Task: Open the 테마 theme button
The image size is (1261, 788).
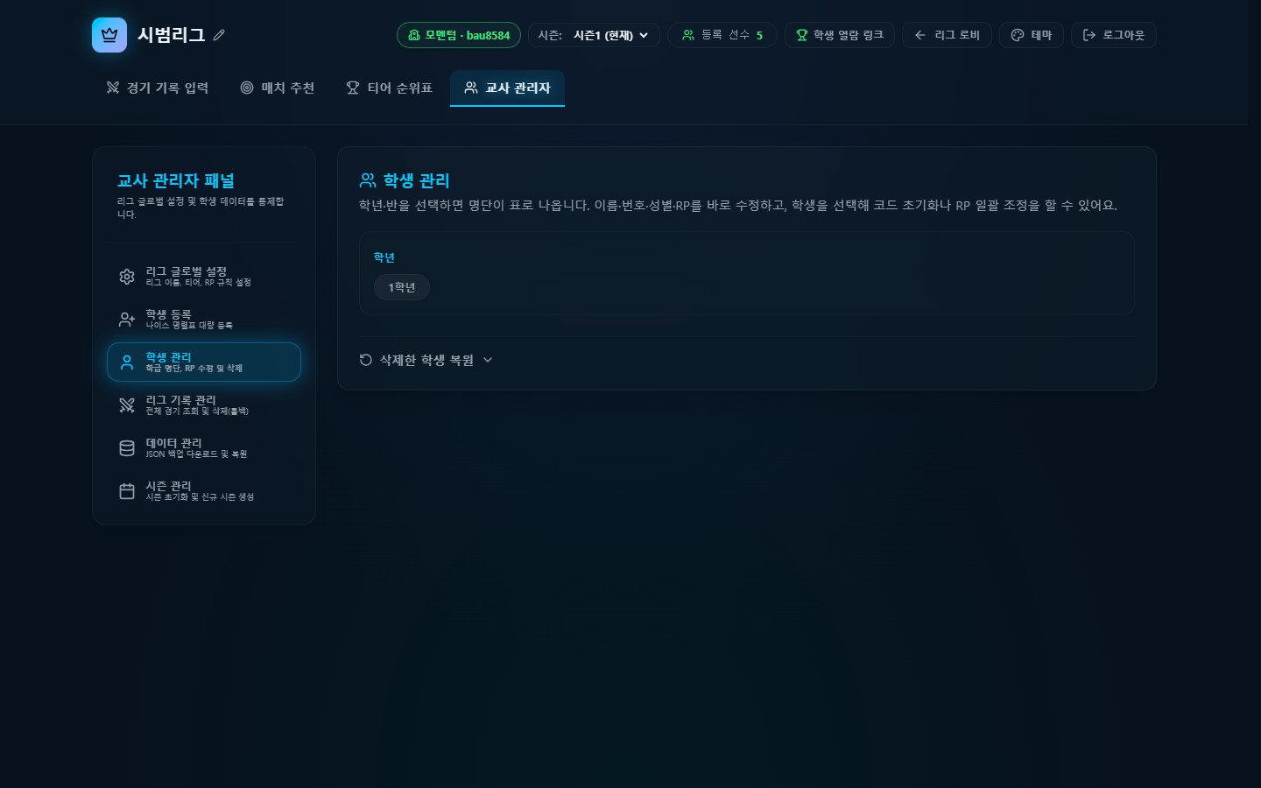Action: coord(1032,35)
